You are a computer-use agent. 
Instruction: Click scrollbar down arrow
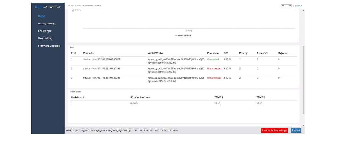[x=303, y=125]
